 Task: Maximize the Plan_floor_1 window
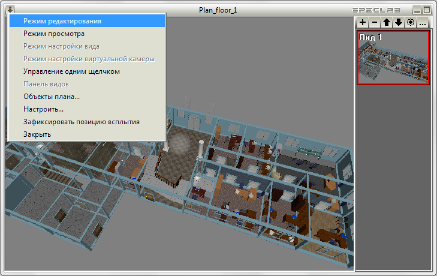[427, 10]
